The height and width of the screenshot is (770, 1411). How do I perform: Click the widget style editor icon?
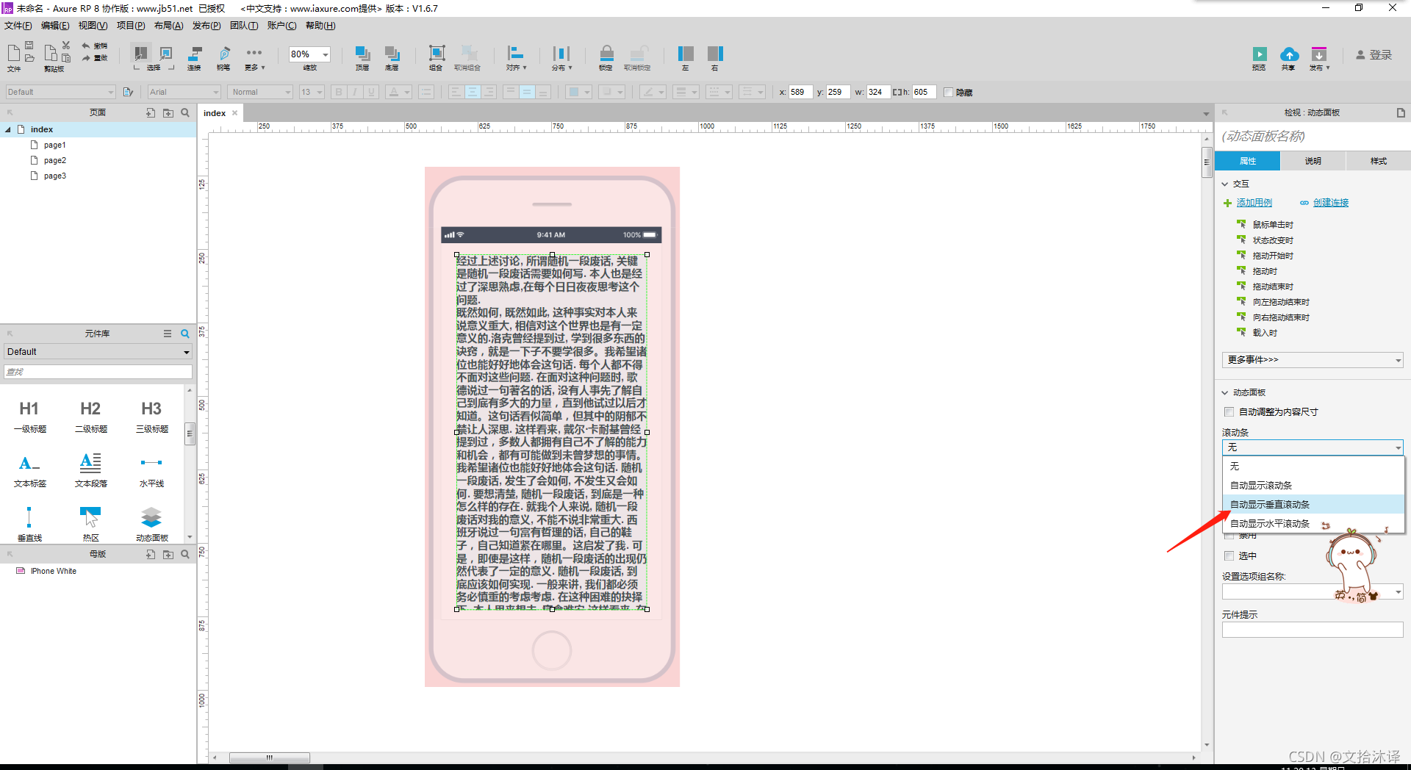pos(128,92)
